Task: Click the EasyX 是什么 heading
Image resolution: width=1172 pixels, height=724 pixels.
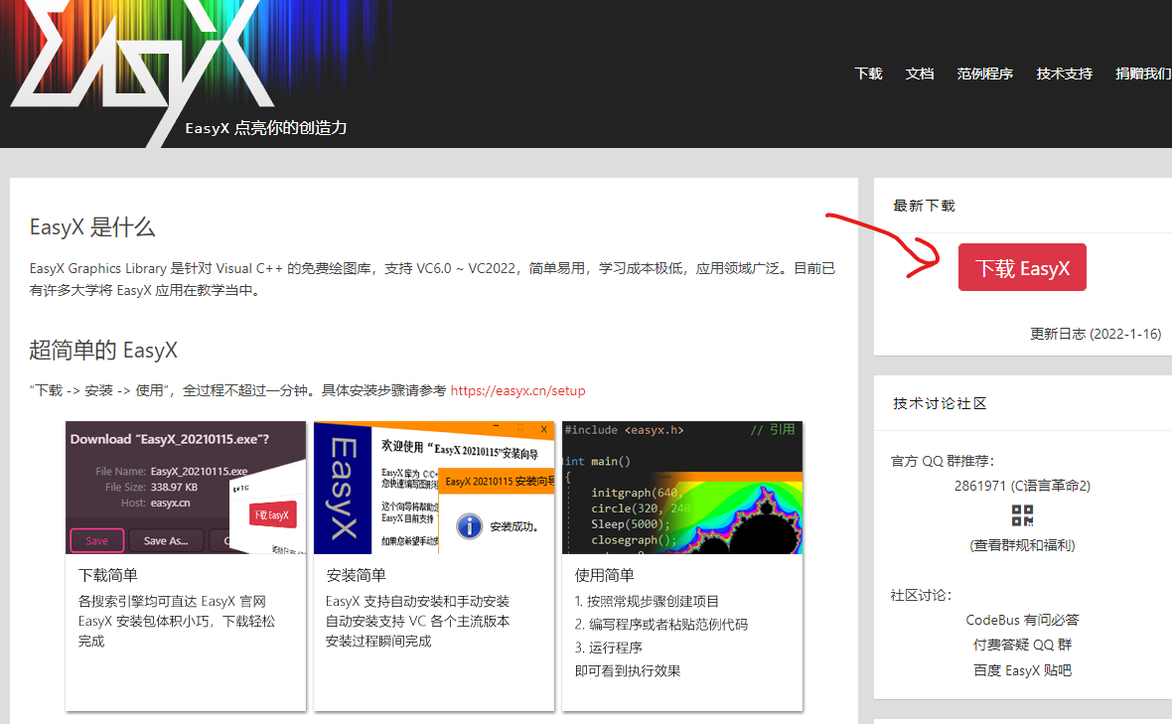Action: tap(92, 227)
